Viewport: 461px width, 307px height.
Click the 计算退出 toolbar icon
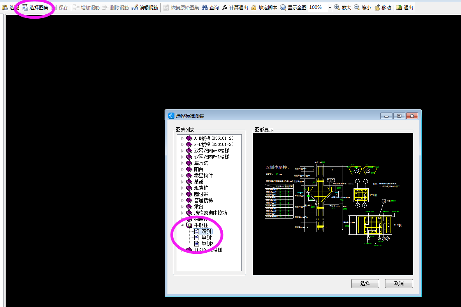point(225,7)
